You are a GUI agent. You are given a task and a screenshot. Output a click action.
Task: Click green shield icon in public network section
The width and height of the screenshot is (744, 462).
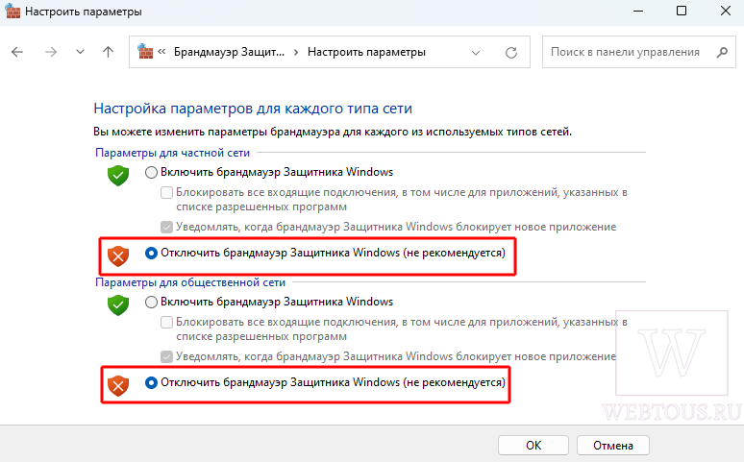[118, 305]
